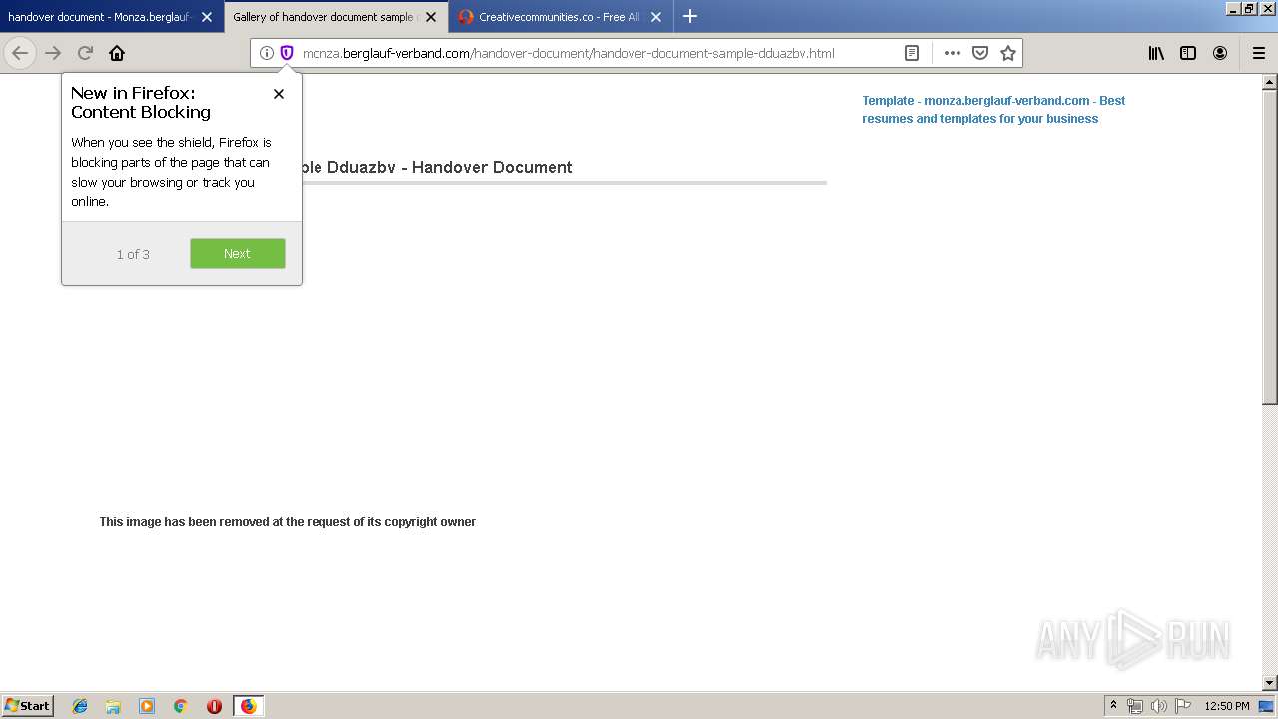Image resolution: width=1278 pixels, height=719 pixels.
Task: Close the Creativecommunities.co tab
Action: pyautogui.click(x=656, y=17)
